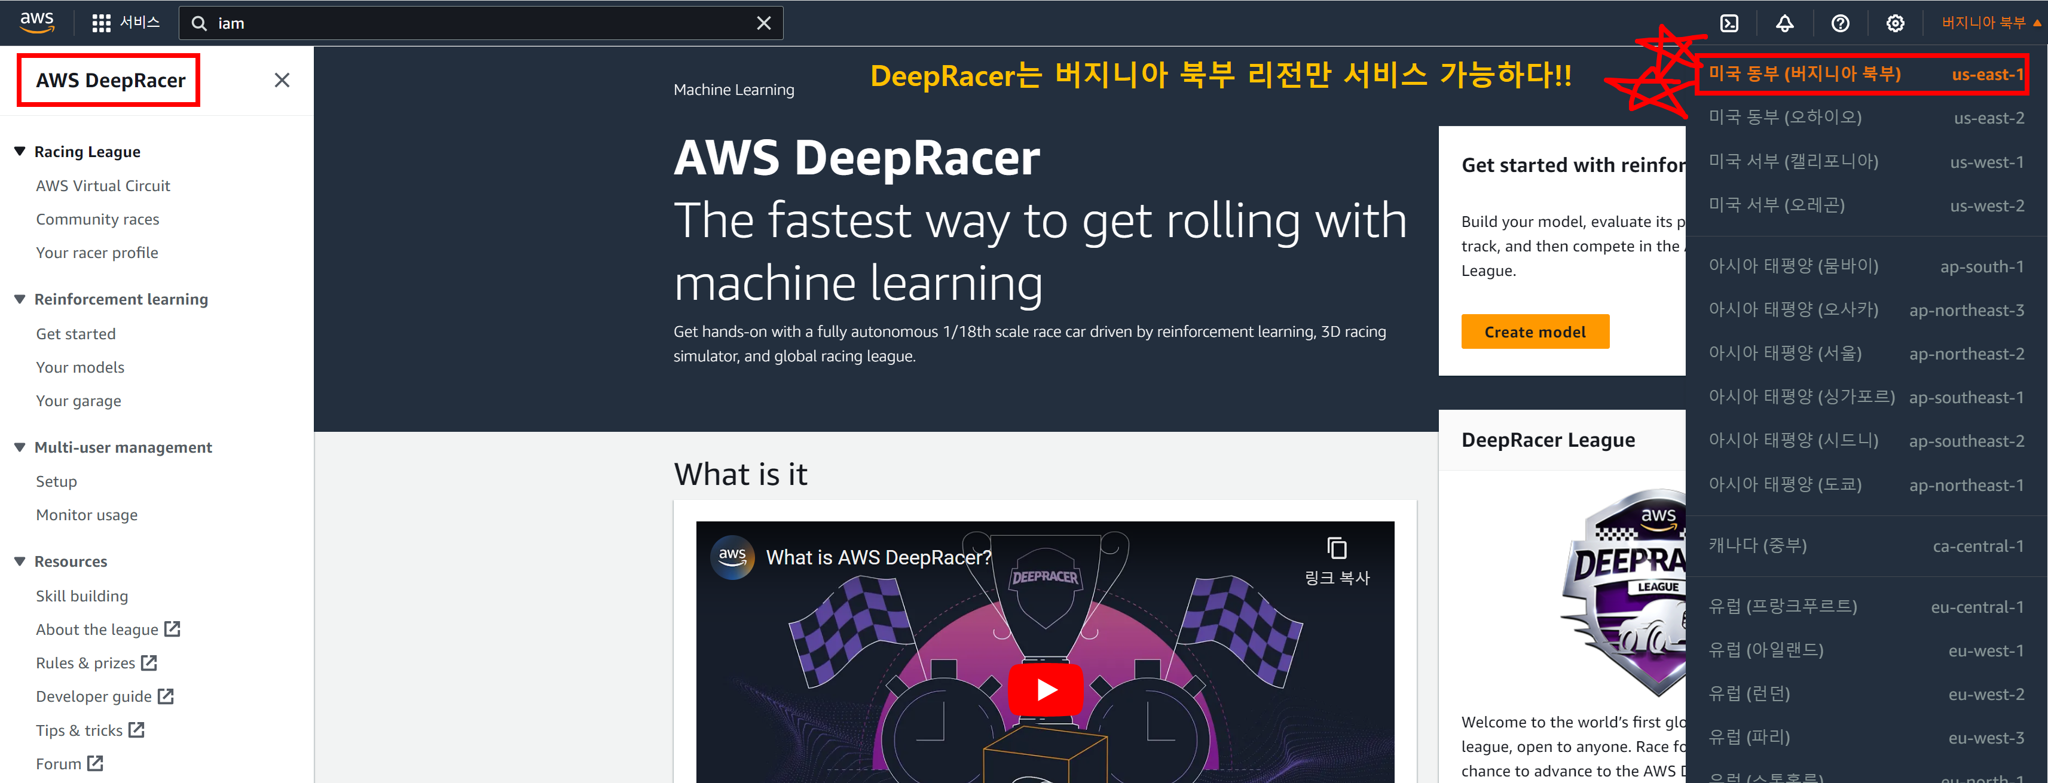
Task: Collapse the Multi-user management section
Action: pyautogui.click(x=20, y=447)
